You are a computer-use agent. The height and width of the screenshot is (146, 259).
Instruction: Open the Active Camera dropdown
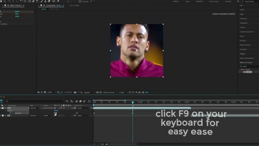(110, 92)
